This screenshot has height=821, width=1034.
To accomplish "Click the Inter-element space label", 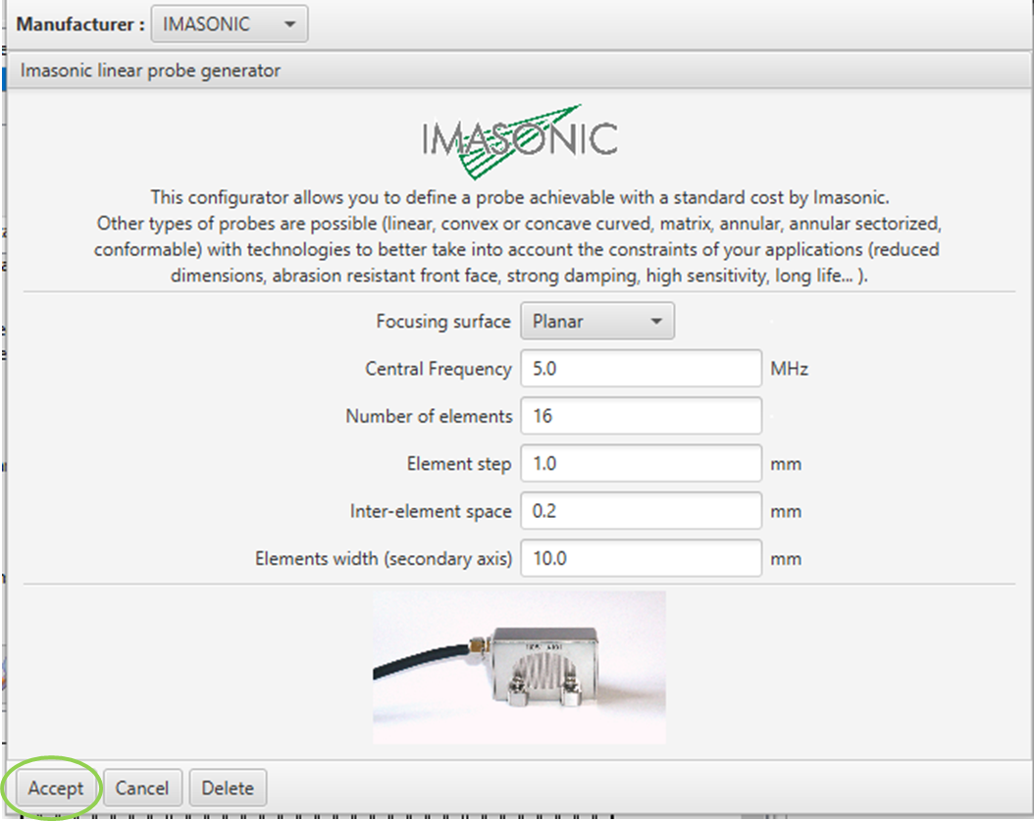I will click(x=431, y=511).
